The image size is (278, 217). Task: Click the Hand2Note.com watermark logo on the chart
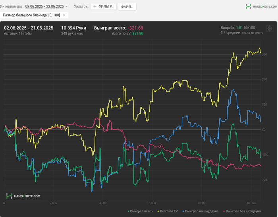(x=23, y=196)
